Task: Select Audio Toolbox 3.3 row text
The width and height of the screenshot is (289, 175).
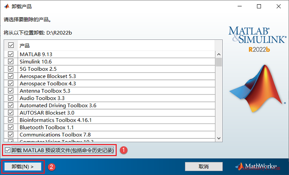Action: click(42, 98)
